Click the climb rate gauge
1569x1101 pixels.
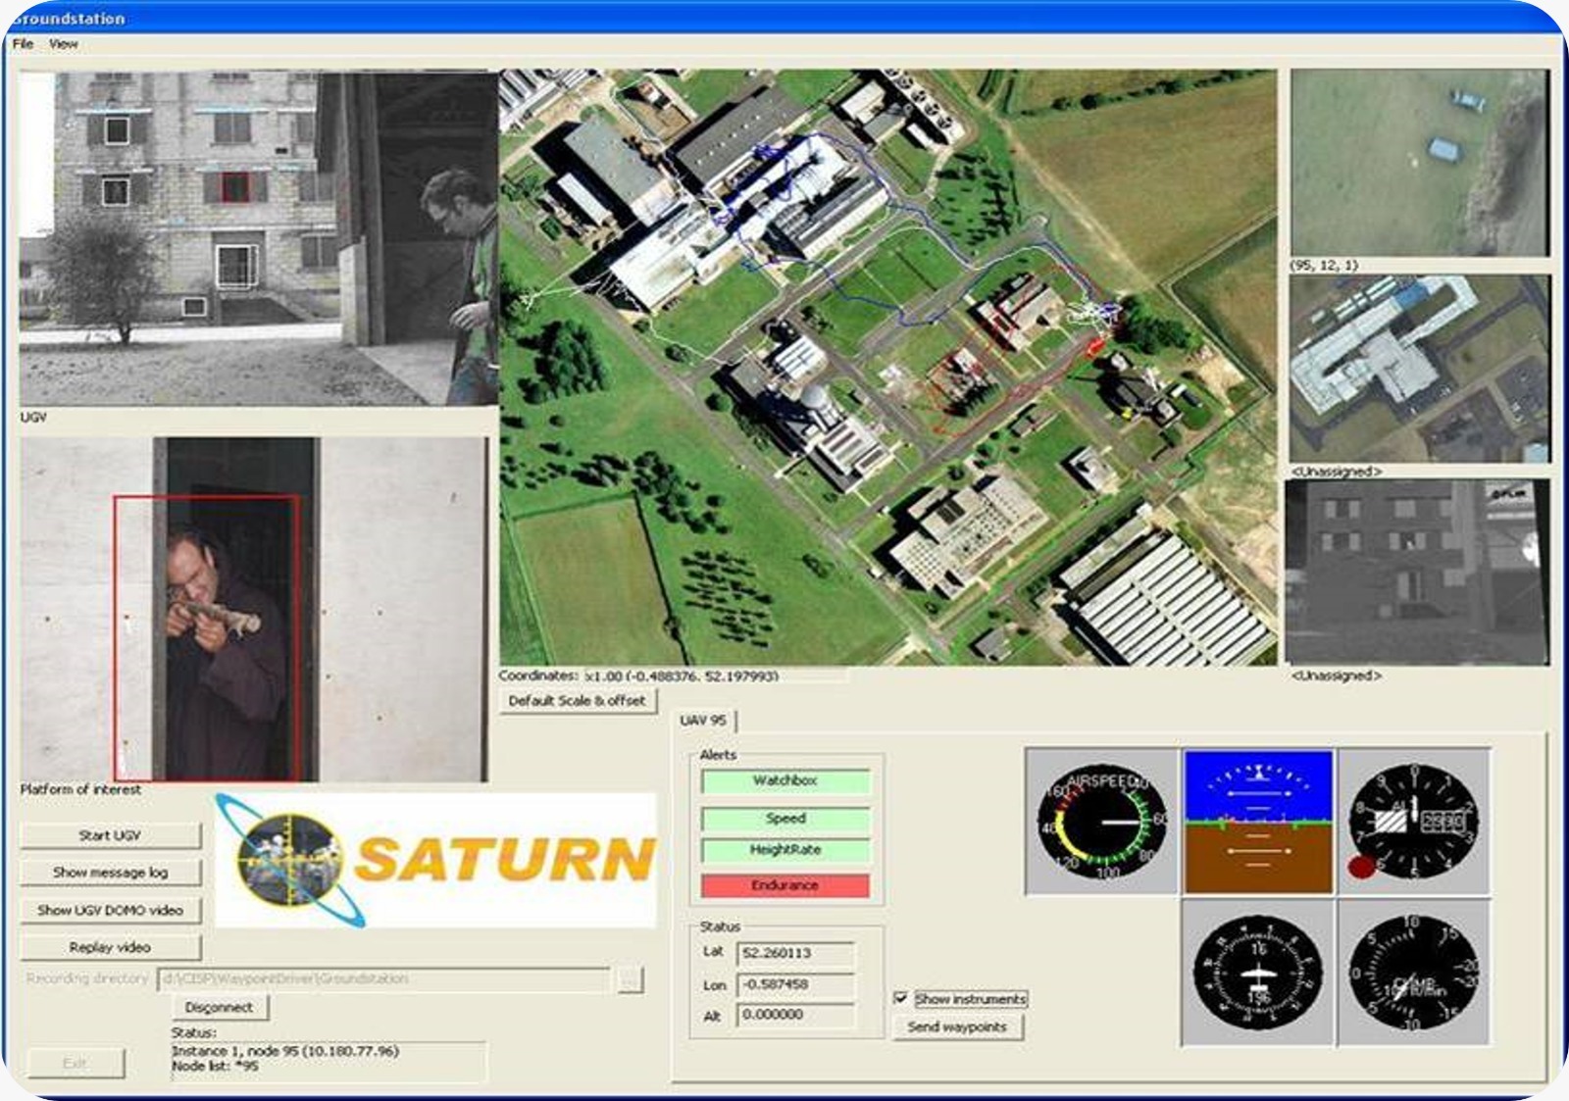1414,974
